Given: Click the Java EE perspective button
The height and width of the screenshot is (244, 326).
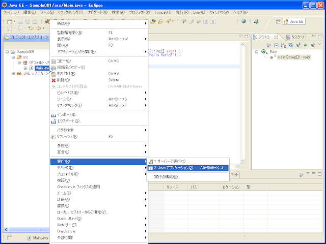Looking at the screenshot, I should coord(294,21).
